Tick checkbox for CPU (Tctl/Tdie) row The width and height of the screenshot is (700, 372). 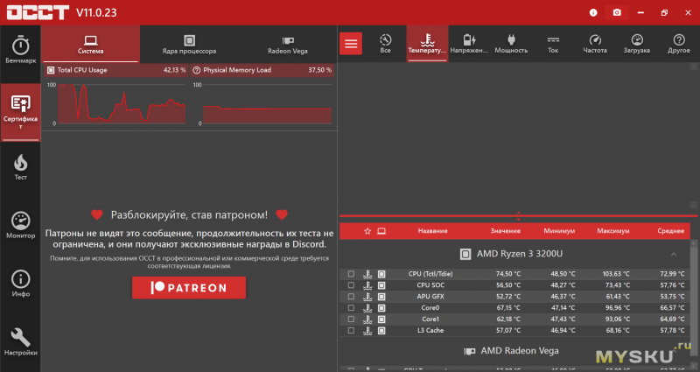point(352,274)
